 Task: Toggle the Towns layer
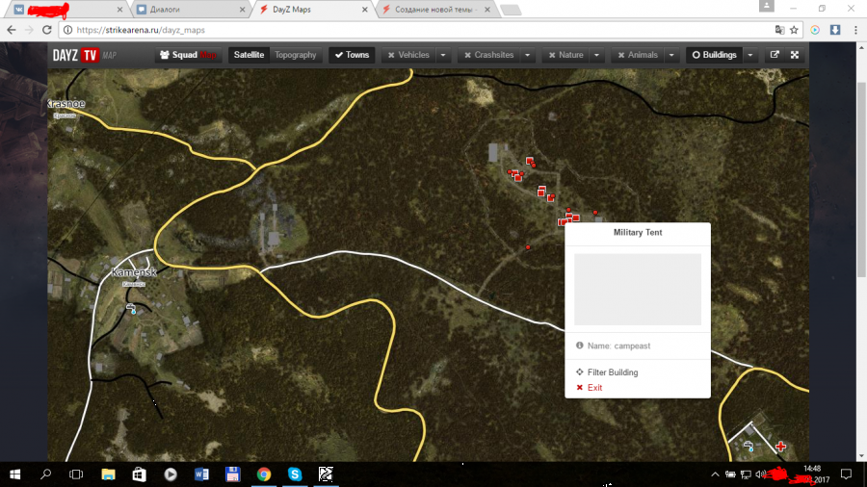352,55
